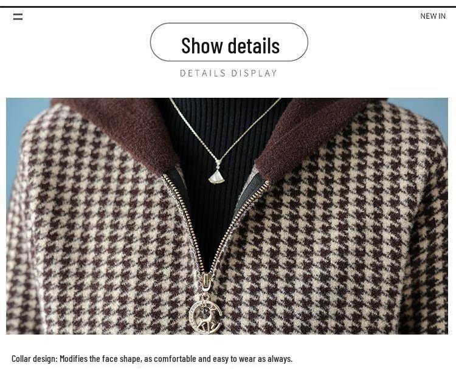456x388 pixels.
Task: Select the DETAILS DISPLAY subtitle text
Action: point(228,73)
